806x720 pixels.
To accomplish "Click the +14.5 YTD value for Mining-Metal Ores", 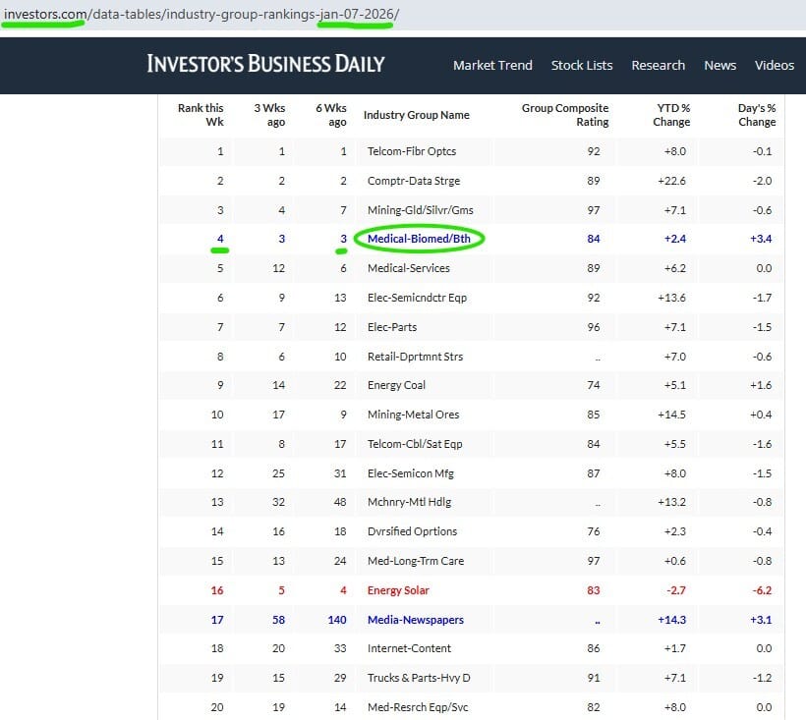I will (x=671, y=415).
